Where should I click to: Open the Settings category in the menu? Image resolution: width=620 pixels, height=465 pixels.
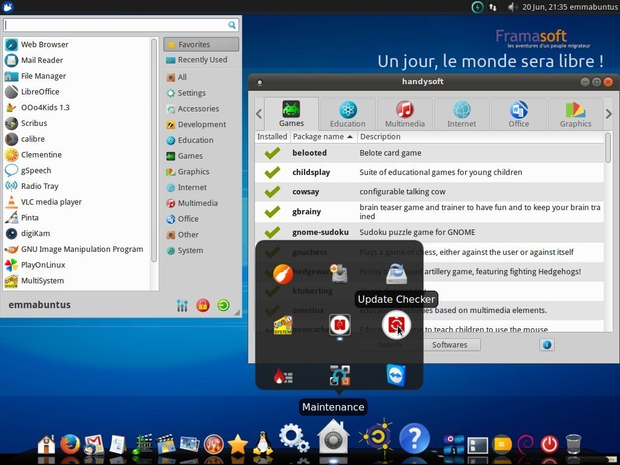click(x=201, y=93)
